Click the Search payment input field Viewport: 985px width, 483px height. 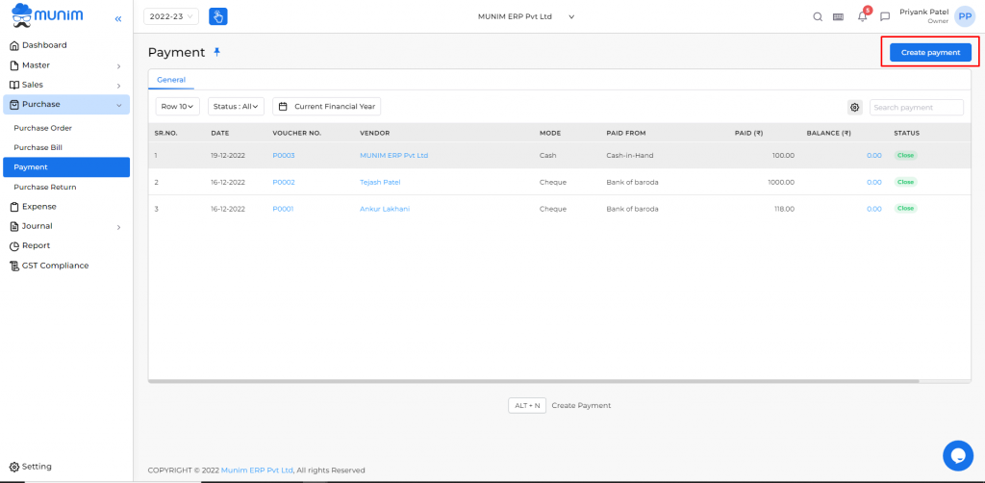(x=916, y=107)
